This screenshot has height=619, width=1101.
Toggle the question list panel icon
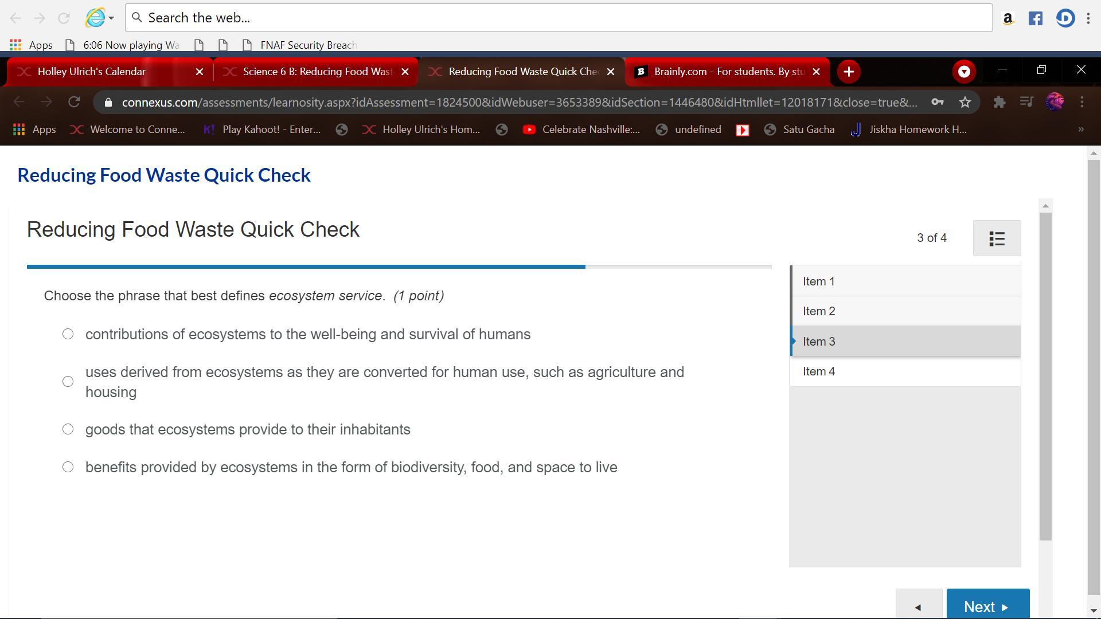coord(997,238)
